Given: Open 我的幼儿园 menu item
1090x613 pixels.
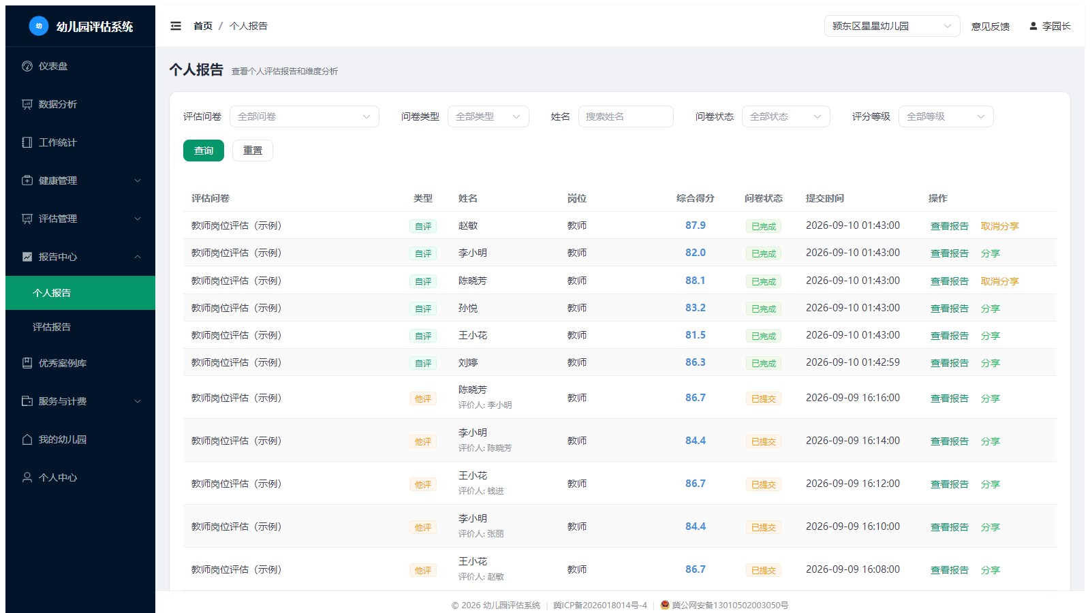Looking at the screenshot, I should 80,439.
